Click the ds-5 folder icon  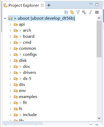[16, 79]
